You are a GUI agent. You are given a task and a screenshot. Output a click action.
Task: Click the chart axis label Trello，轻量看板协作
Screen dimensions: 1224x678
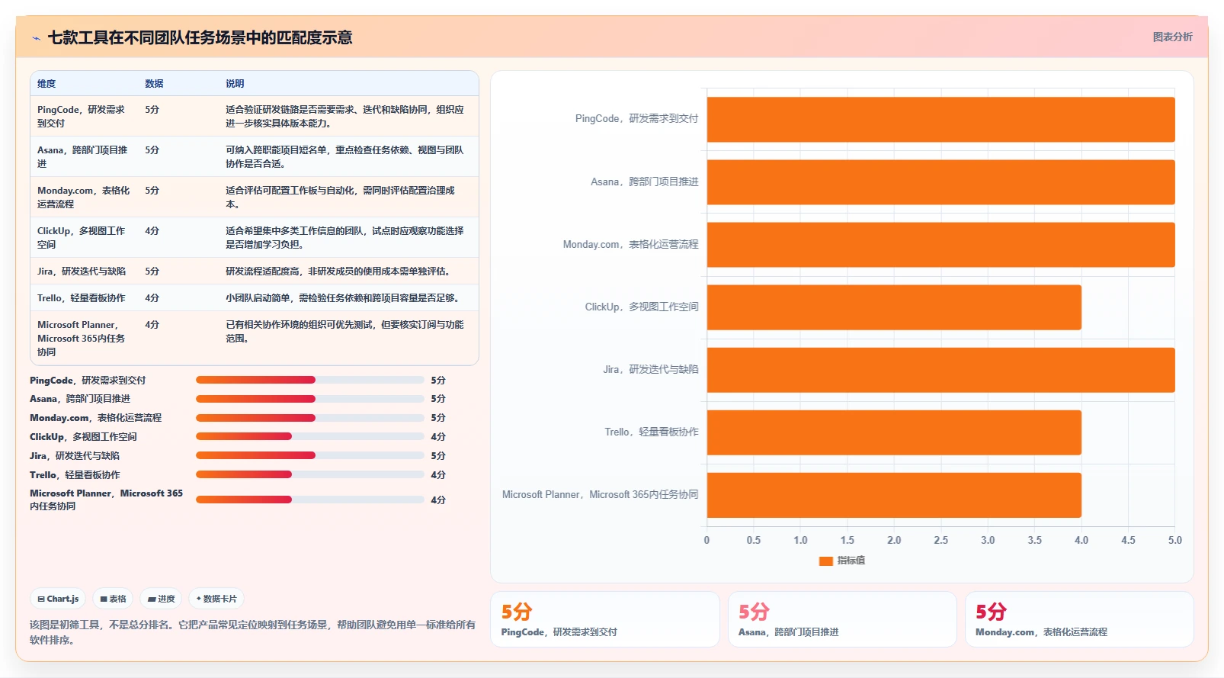tap(652, 432)
